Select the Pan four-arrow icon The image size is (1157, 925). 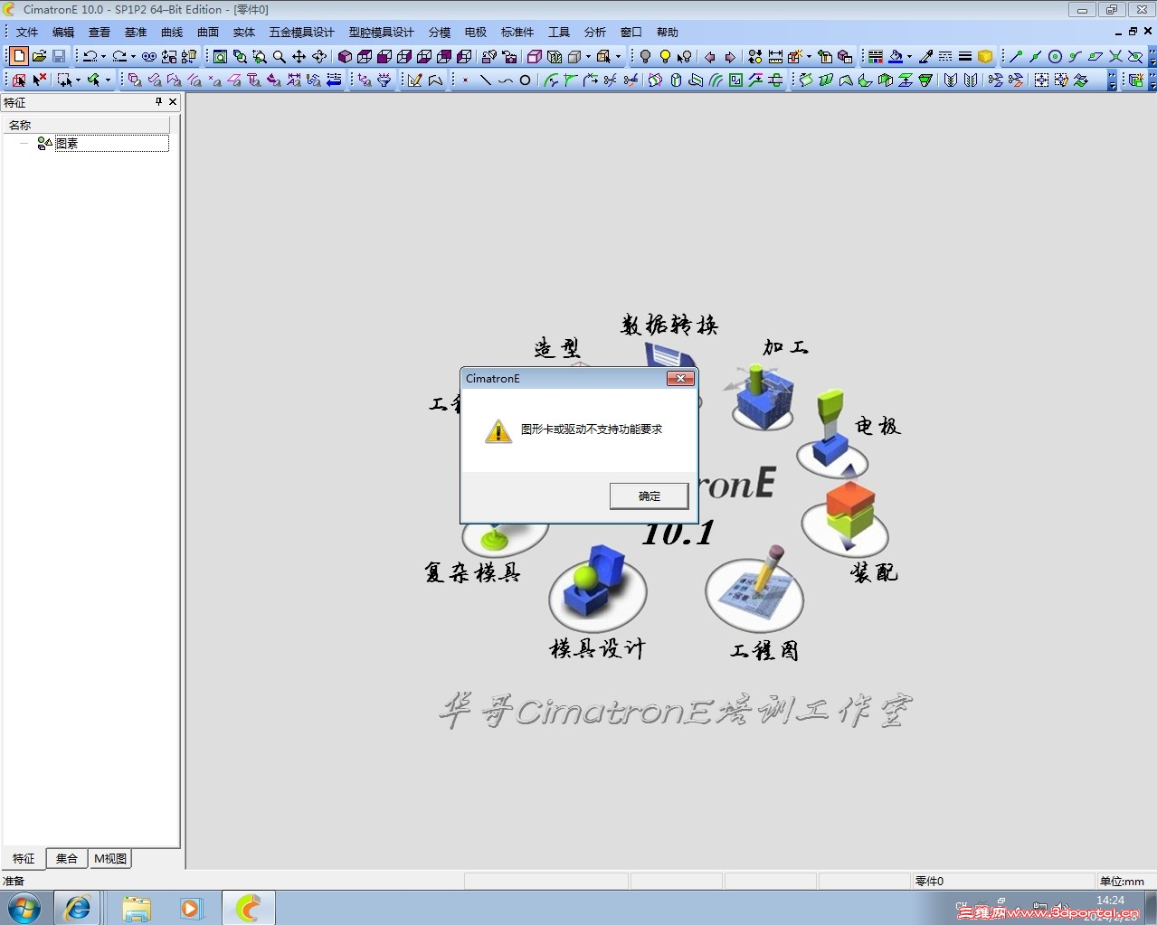tap(299, 56)
